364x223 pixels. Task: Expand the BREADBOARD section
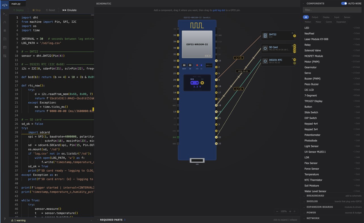(x=332, y=196)
